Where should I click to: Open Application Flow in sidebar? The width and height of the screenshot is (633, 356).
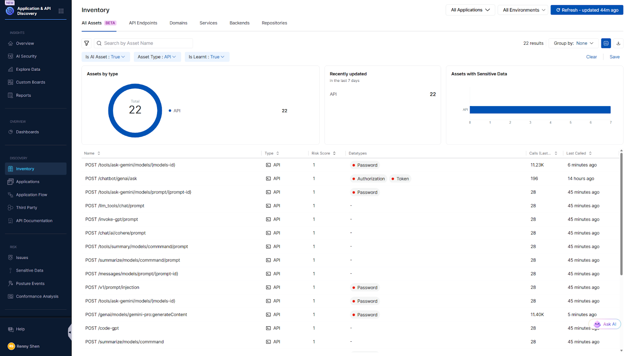31,195
